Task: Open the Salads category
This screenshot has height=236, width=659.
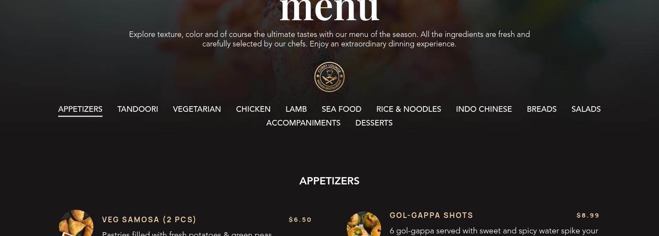Action: (x=586, y=109)
